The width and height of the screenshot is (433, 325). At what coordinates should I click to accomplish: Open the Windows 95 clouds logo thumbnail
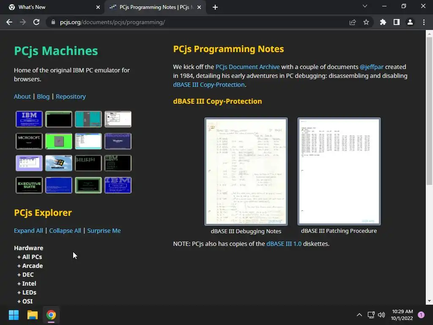coord(58,163)
